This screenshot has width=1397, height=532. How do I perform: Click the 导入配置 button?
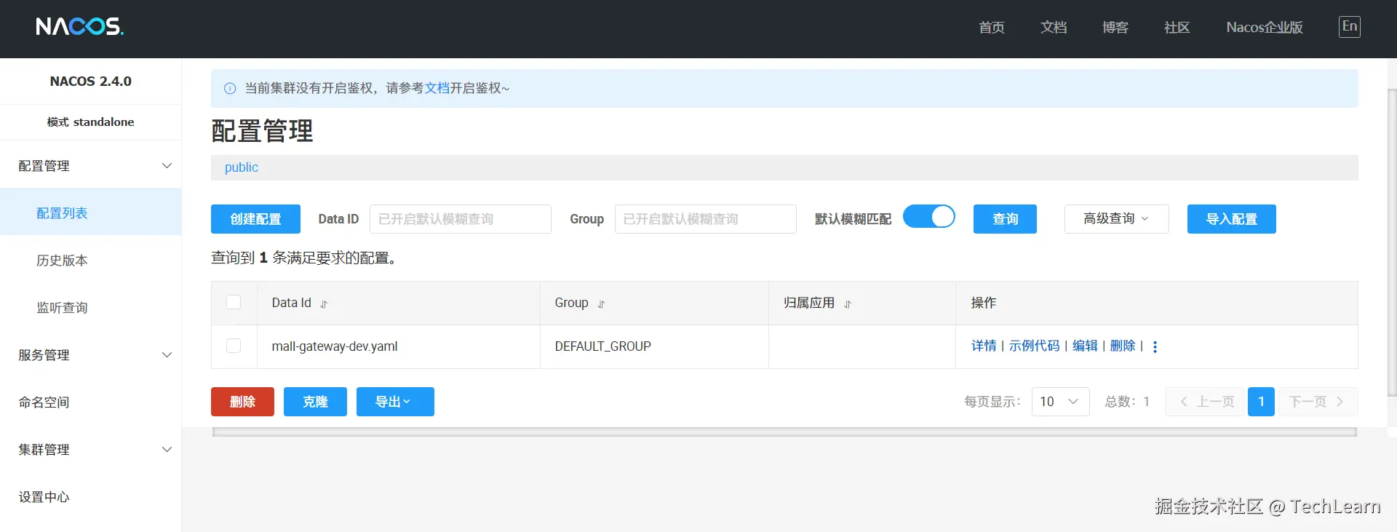[x=1231, y=219]
